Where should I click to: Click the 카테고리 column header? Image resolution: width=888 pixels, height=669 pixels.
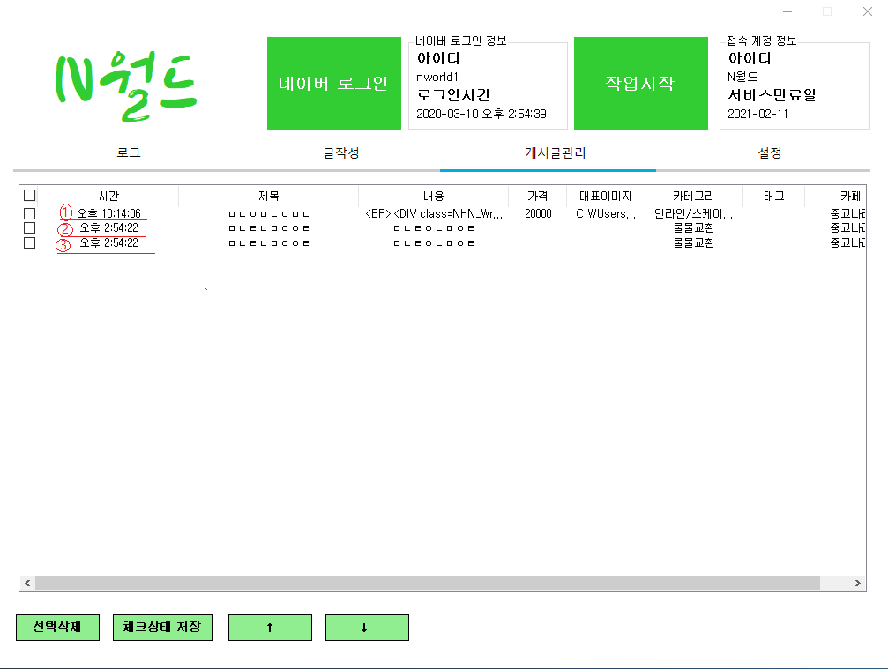(694, 196)
